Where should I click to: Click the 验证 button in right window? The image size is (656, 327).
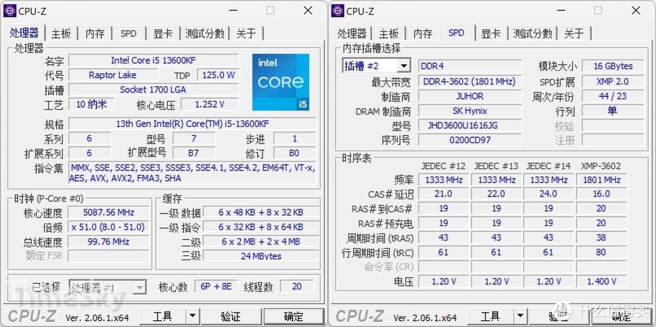point(558,317)
